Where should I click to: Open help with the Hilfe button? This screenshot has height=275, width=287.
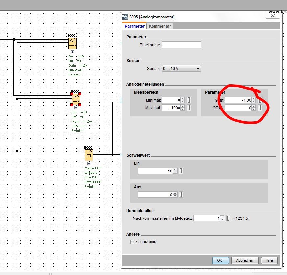pyautogui.click(x=269, y=260)
